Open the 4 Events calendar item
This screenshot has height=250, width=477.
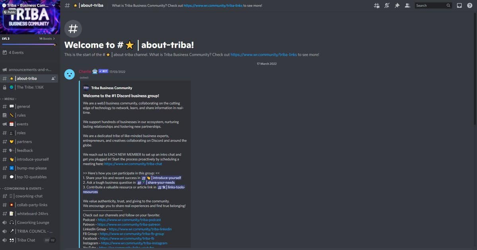[x=16, y=52]
